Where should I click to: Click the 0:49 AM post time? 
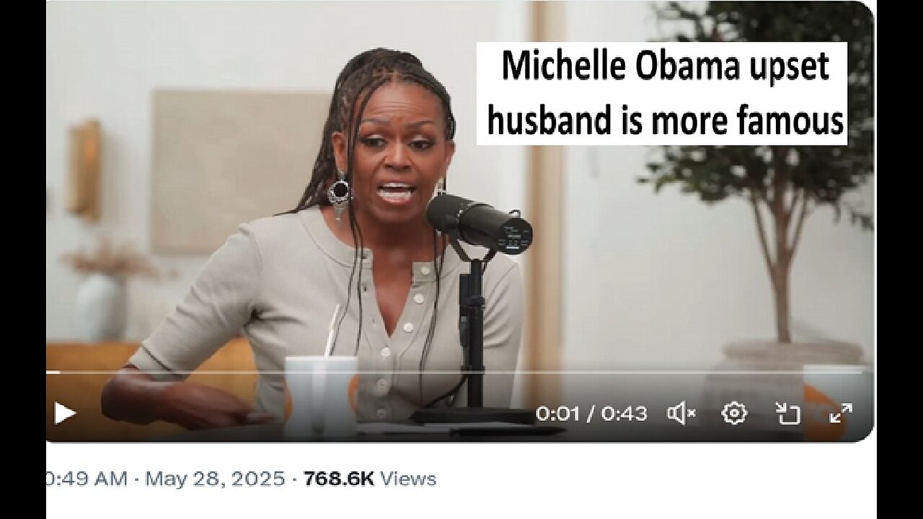[87, 479]
